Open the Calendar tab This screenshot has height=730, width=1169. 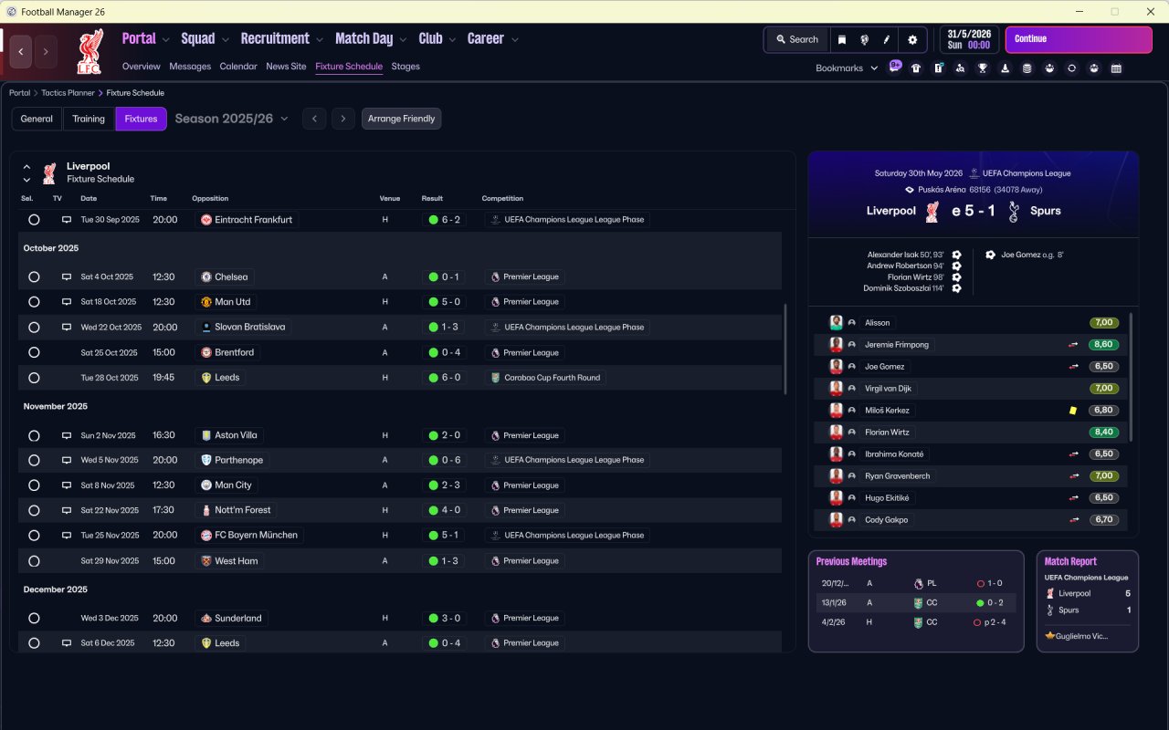tap(238, 67)
